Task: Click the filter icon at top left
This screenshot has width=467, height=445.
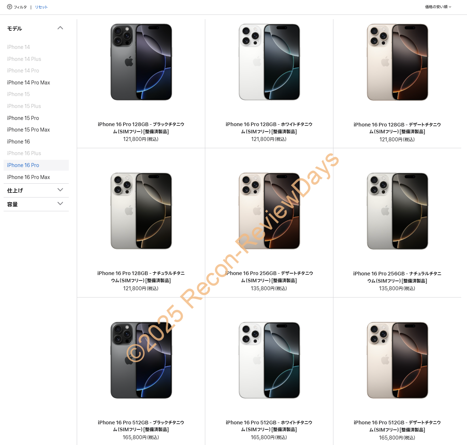Action: [9, 7]
